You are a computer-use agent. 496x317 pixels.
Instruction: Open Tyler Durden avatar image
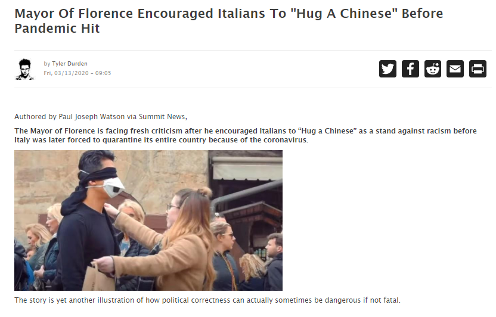click(x=24, y=69)
